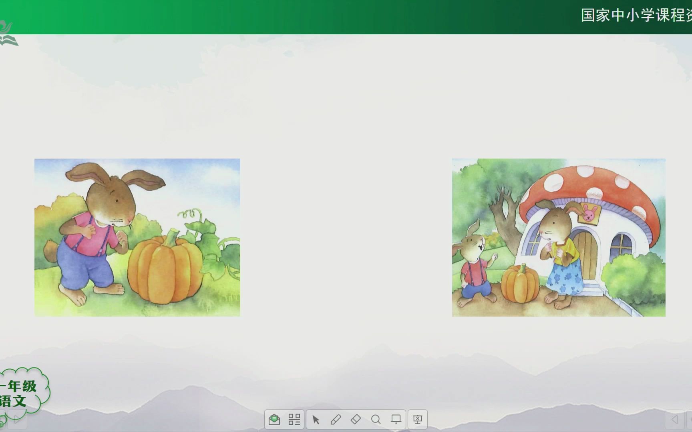Click the rabbit with pumpkin picture
Image resolution: width=692 pixels, height=432 pixels.
coord(137,238)
